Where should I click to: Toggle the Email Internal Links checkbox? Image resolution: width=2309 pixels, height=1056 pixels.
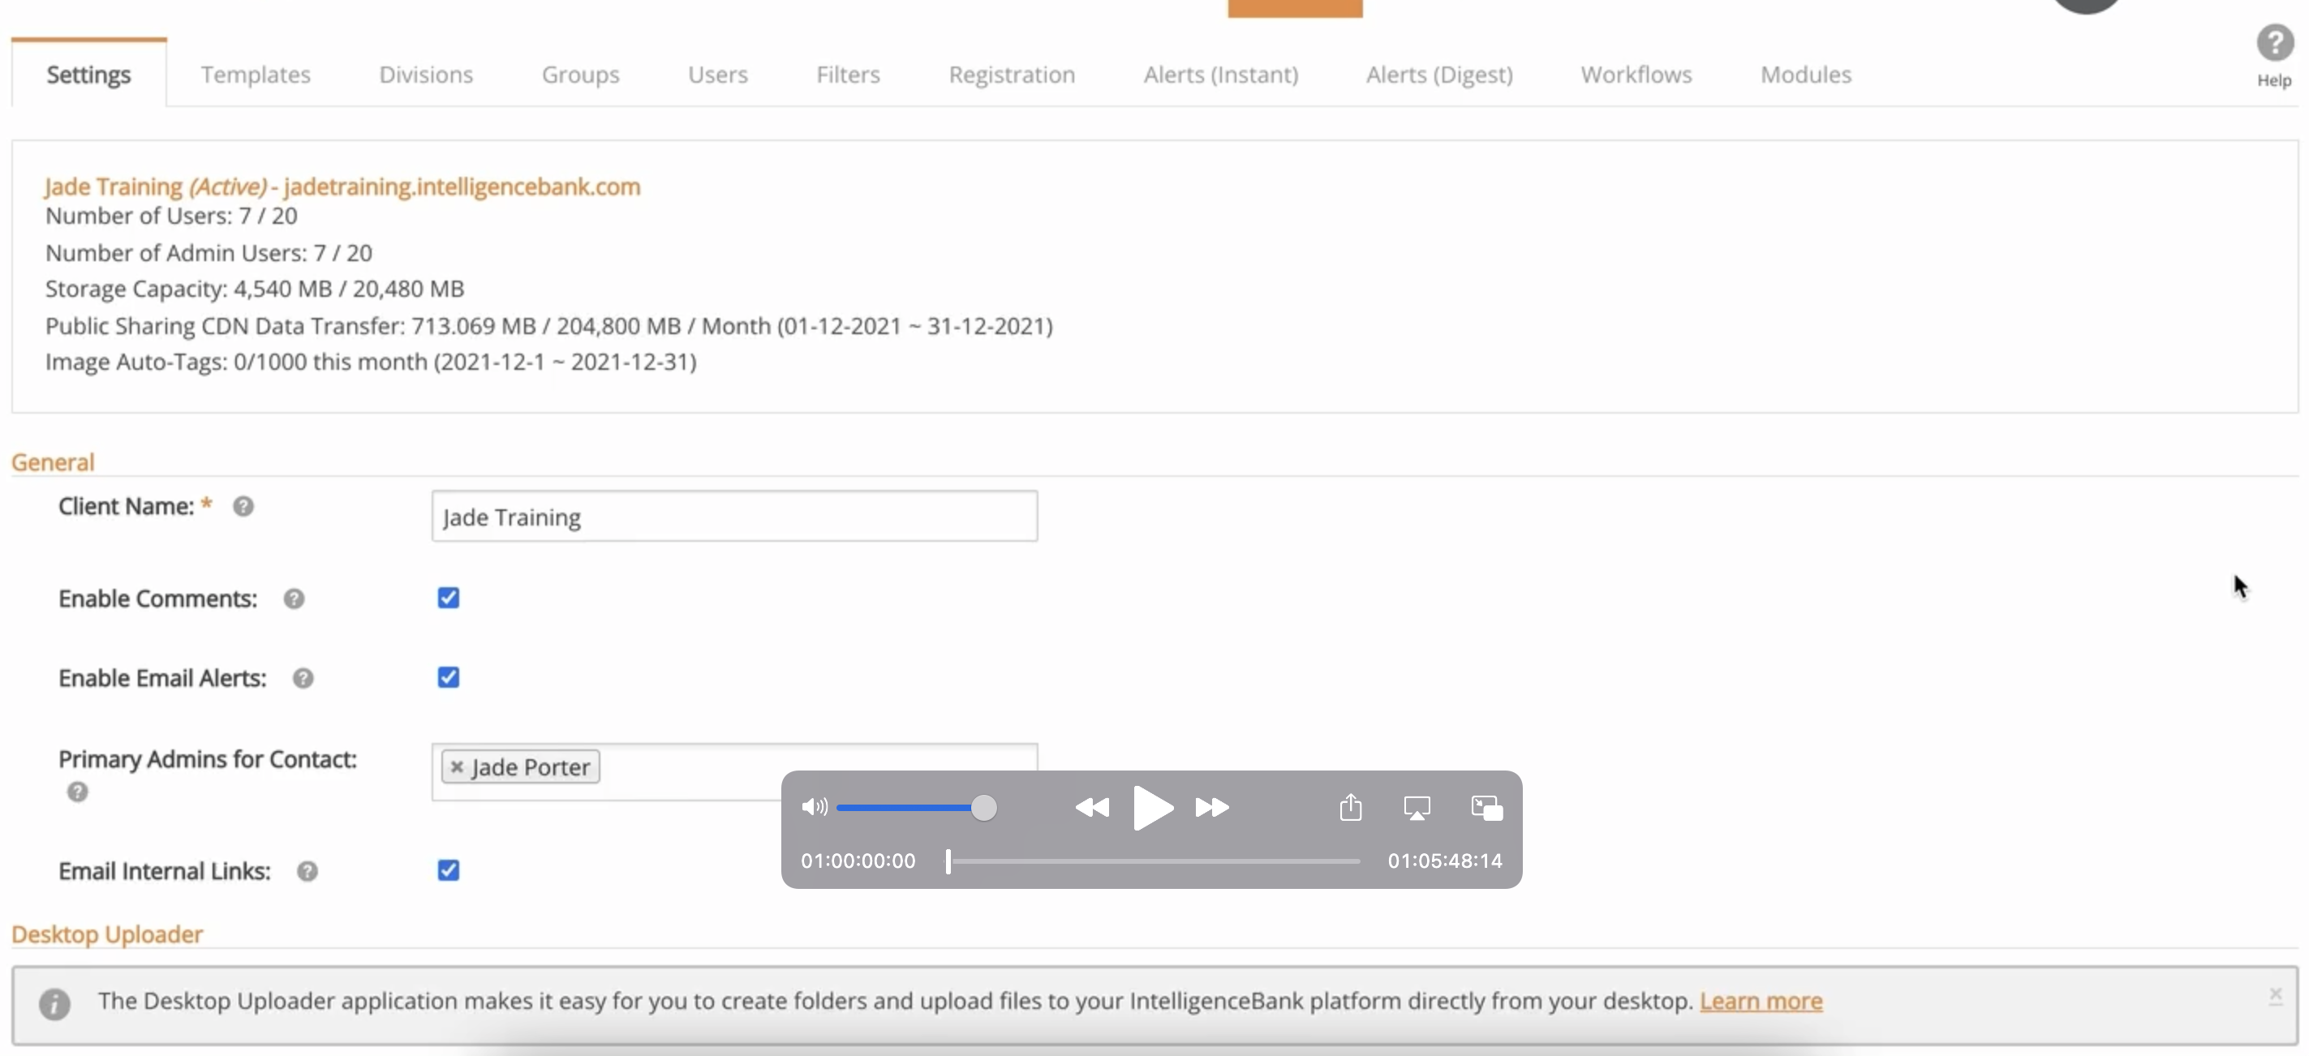point(448,870)
